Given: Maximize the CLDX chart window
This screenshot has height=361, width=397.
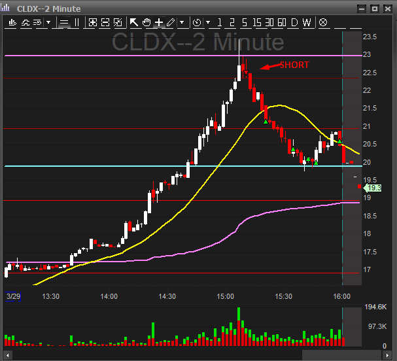Looking at the screenshot, I should (x=375, y=9).
